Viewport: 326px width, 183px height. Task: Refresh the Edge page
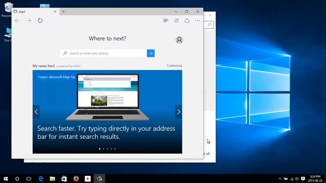click(40, 20)
